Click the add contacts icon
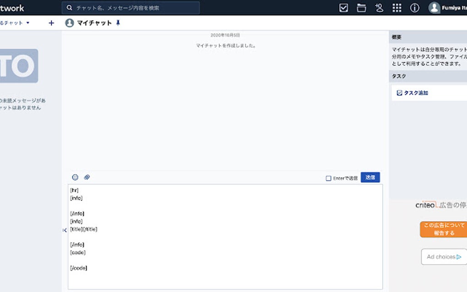Screen dimensions: 467x292 pos(379,8)
